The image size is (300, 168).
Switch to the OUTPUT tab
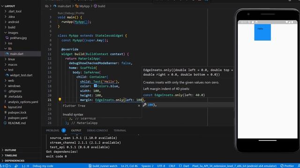tap(76, 131)
